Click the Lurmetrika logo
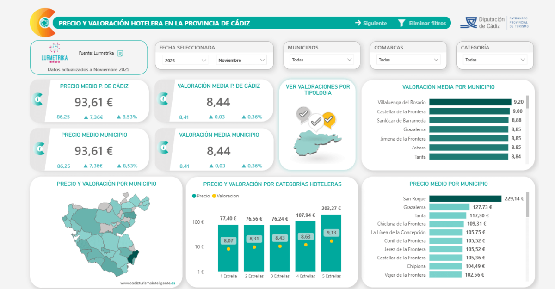 click(x=55, y=53)
